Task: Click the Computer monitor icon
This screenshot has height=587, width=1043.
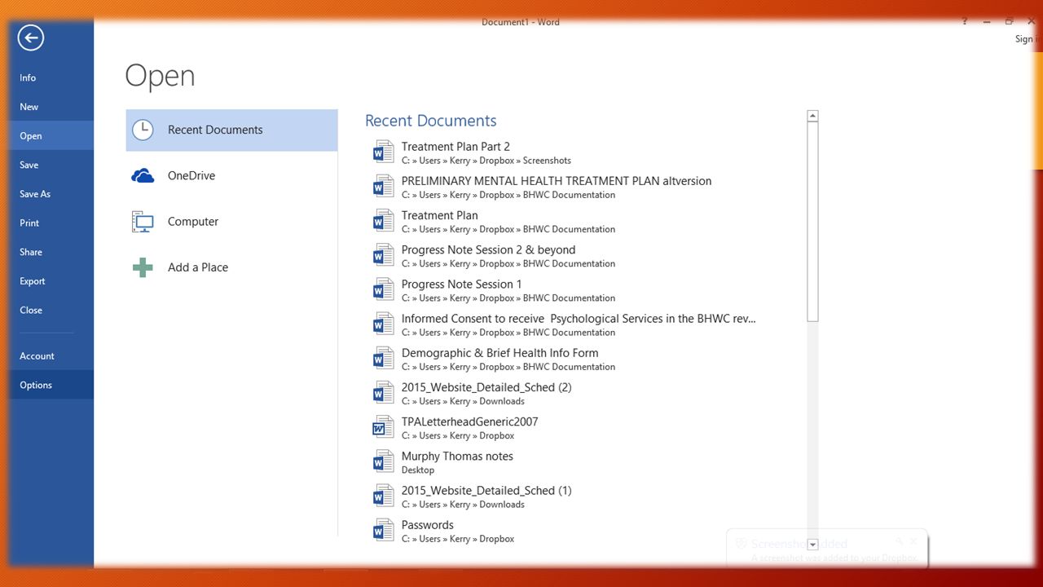Action: (x=143, y=222)
